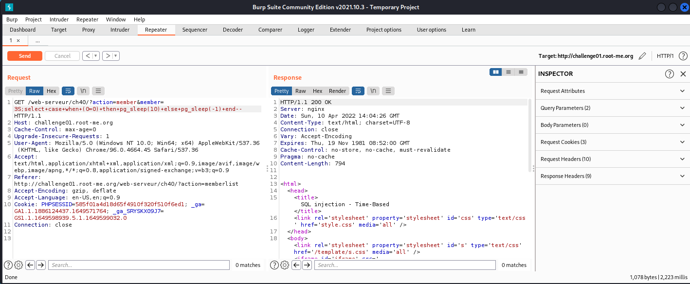The height and width of the screenshot is (284, 690).
Task: Open the Project menu
Action: point(34,19)
